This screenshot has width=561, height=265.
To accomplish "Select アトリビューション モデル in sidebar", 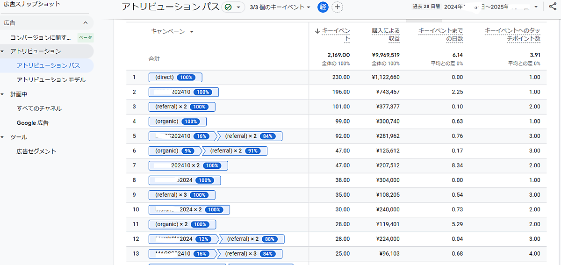I will point(51,80).
